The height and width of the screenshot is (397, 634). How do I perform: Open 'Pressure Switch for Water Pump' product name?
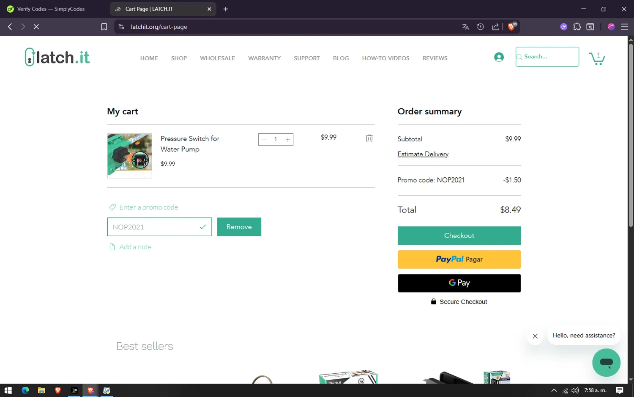coord(190,144)
